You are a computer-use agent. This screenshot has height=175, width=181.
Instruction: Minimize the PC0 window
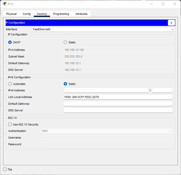pos(151,4)
